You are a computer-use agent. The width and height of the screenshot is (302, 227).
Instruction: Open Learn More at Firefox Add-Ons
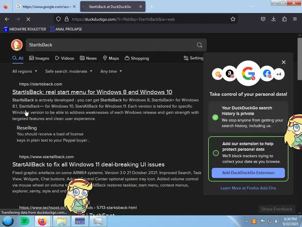pos(248,188)
